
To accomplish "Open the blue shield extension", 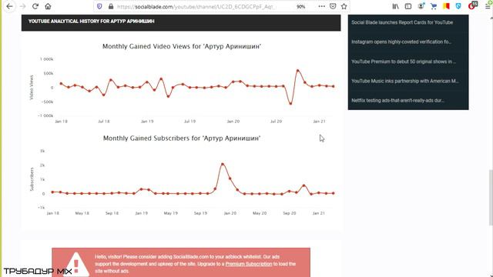I will pyautogui.click(x=458, y=6).
